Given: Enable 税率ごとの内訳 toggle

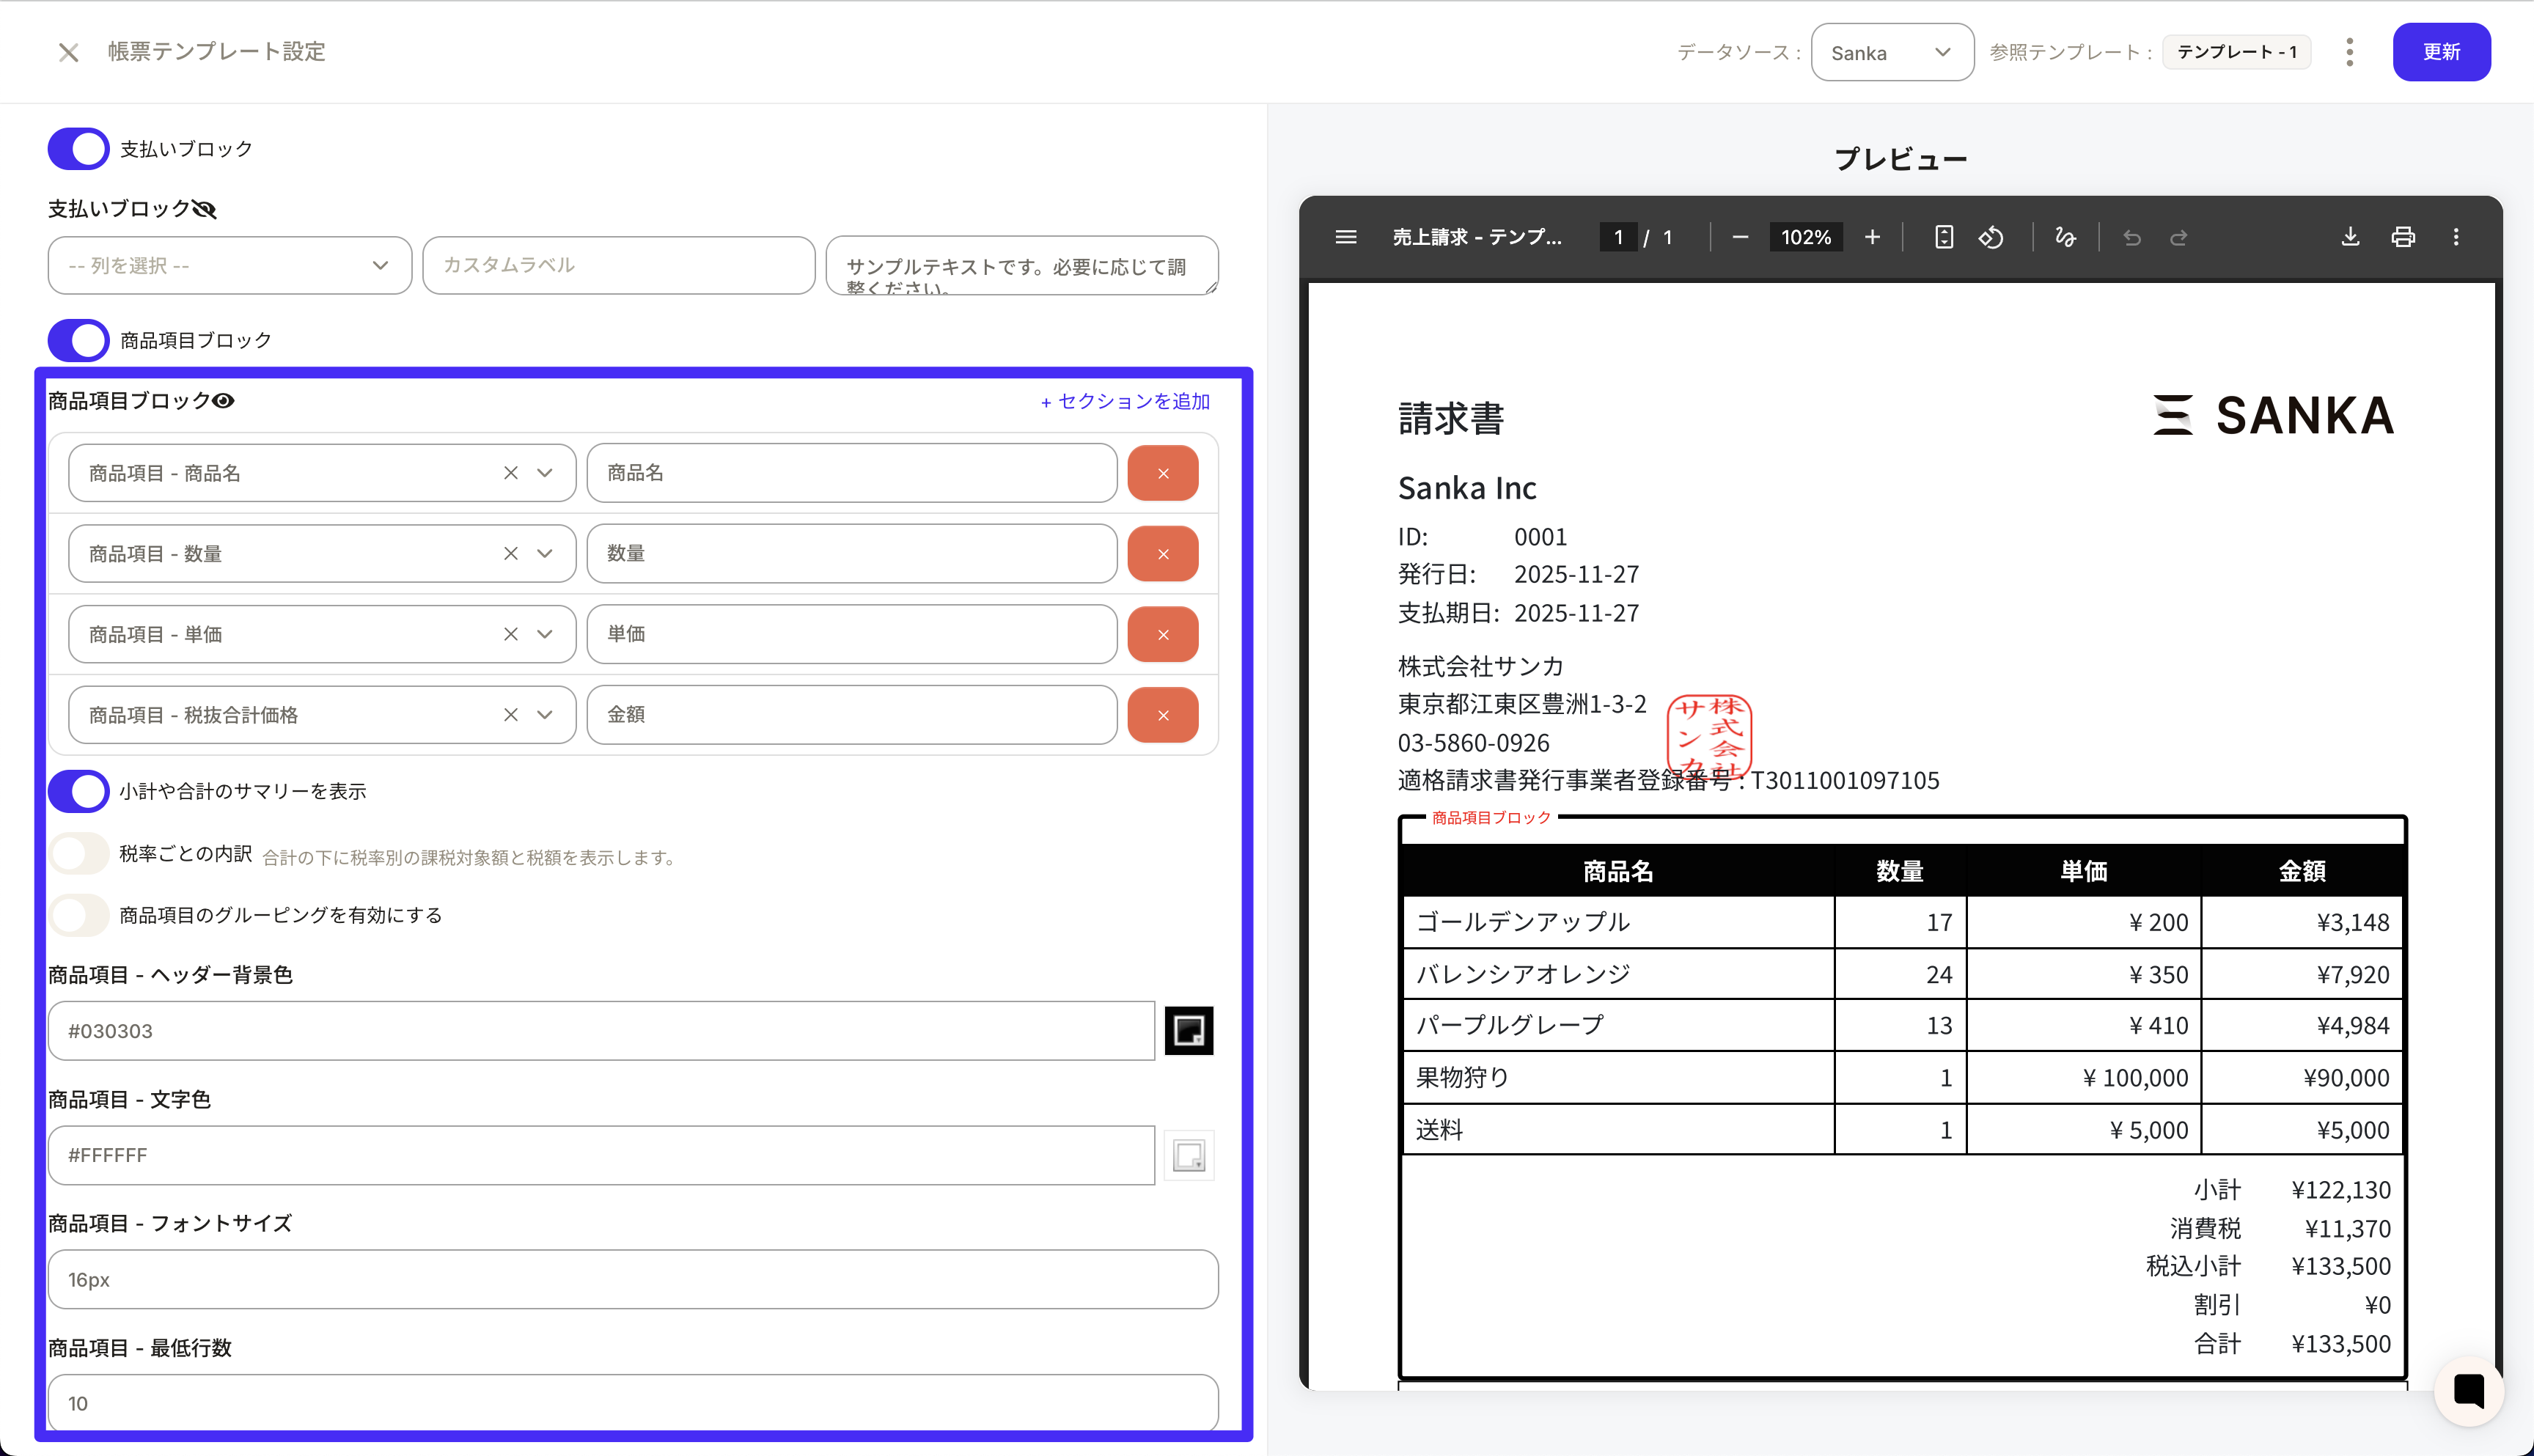Looking at the screenshot, I should click(79, 854).
